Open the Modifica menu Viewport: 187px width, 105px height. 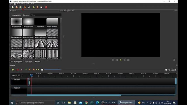[17, 4]
